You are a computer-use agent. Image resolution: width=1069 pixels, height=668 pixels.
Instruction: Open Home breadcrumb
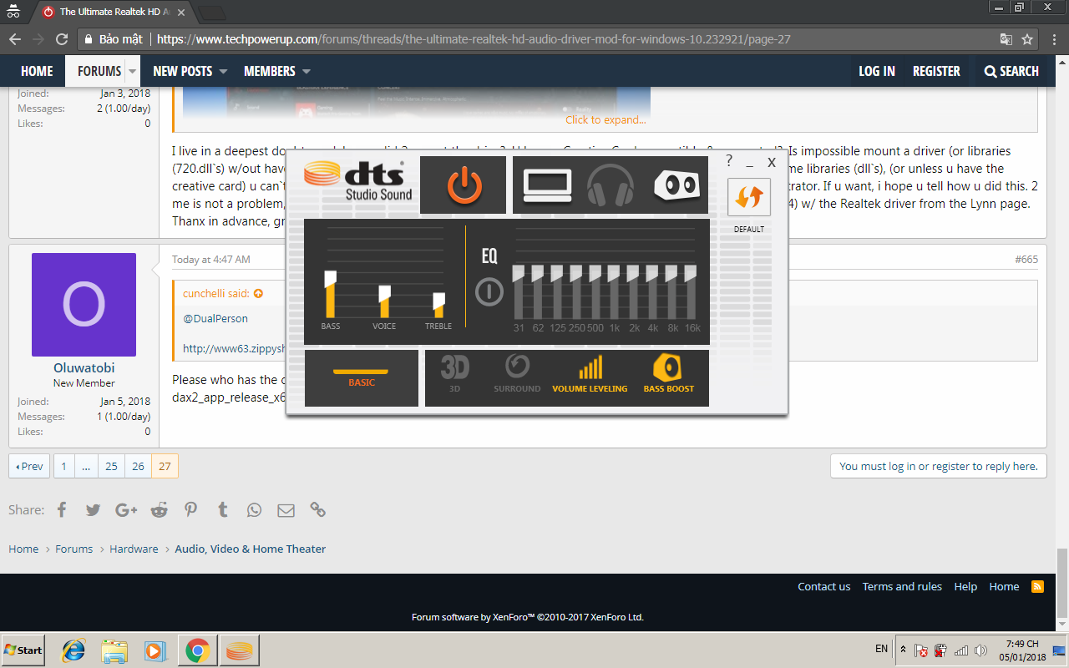[x=23, y=549]
